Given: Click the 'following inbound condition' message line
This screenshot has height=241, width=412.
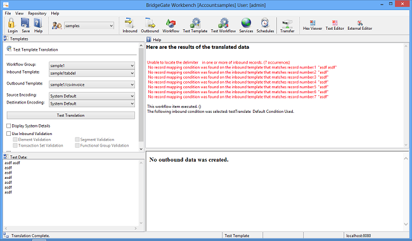Looking at the screenshot, I should 221,112.
